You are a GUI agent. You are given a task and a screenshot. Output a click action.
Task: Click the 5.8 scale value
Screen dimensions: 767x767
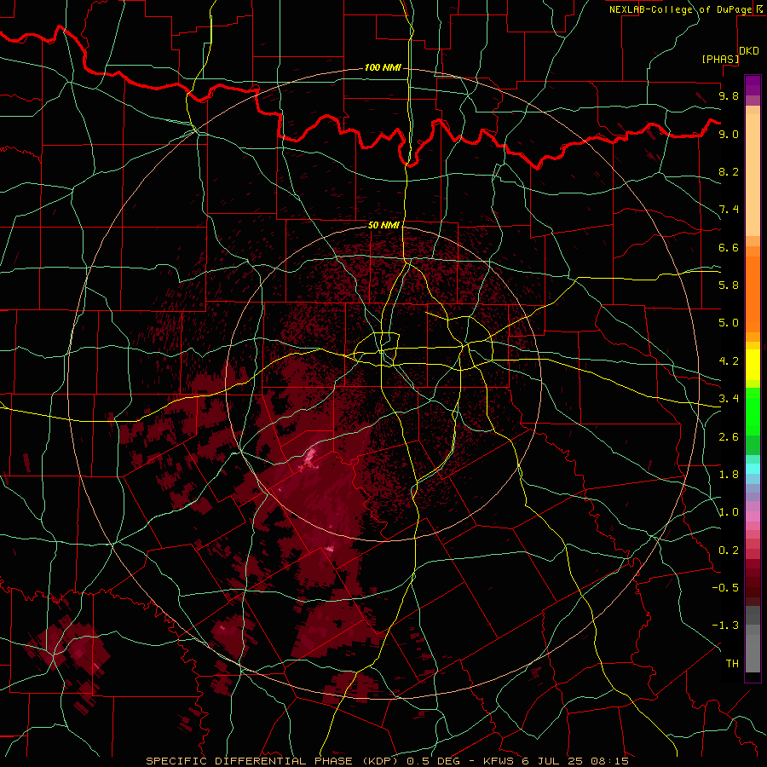click(729, 285)
